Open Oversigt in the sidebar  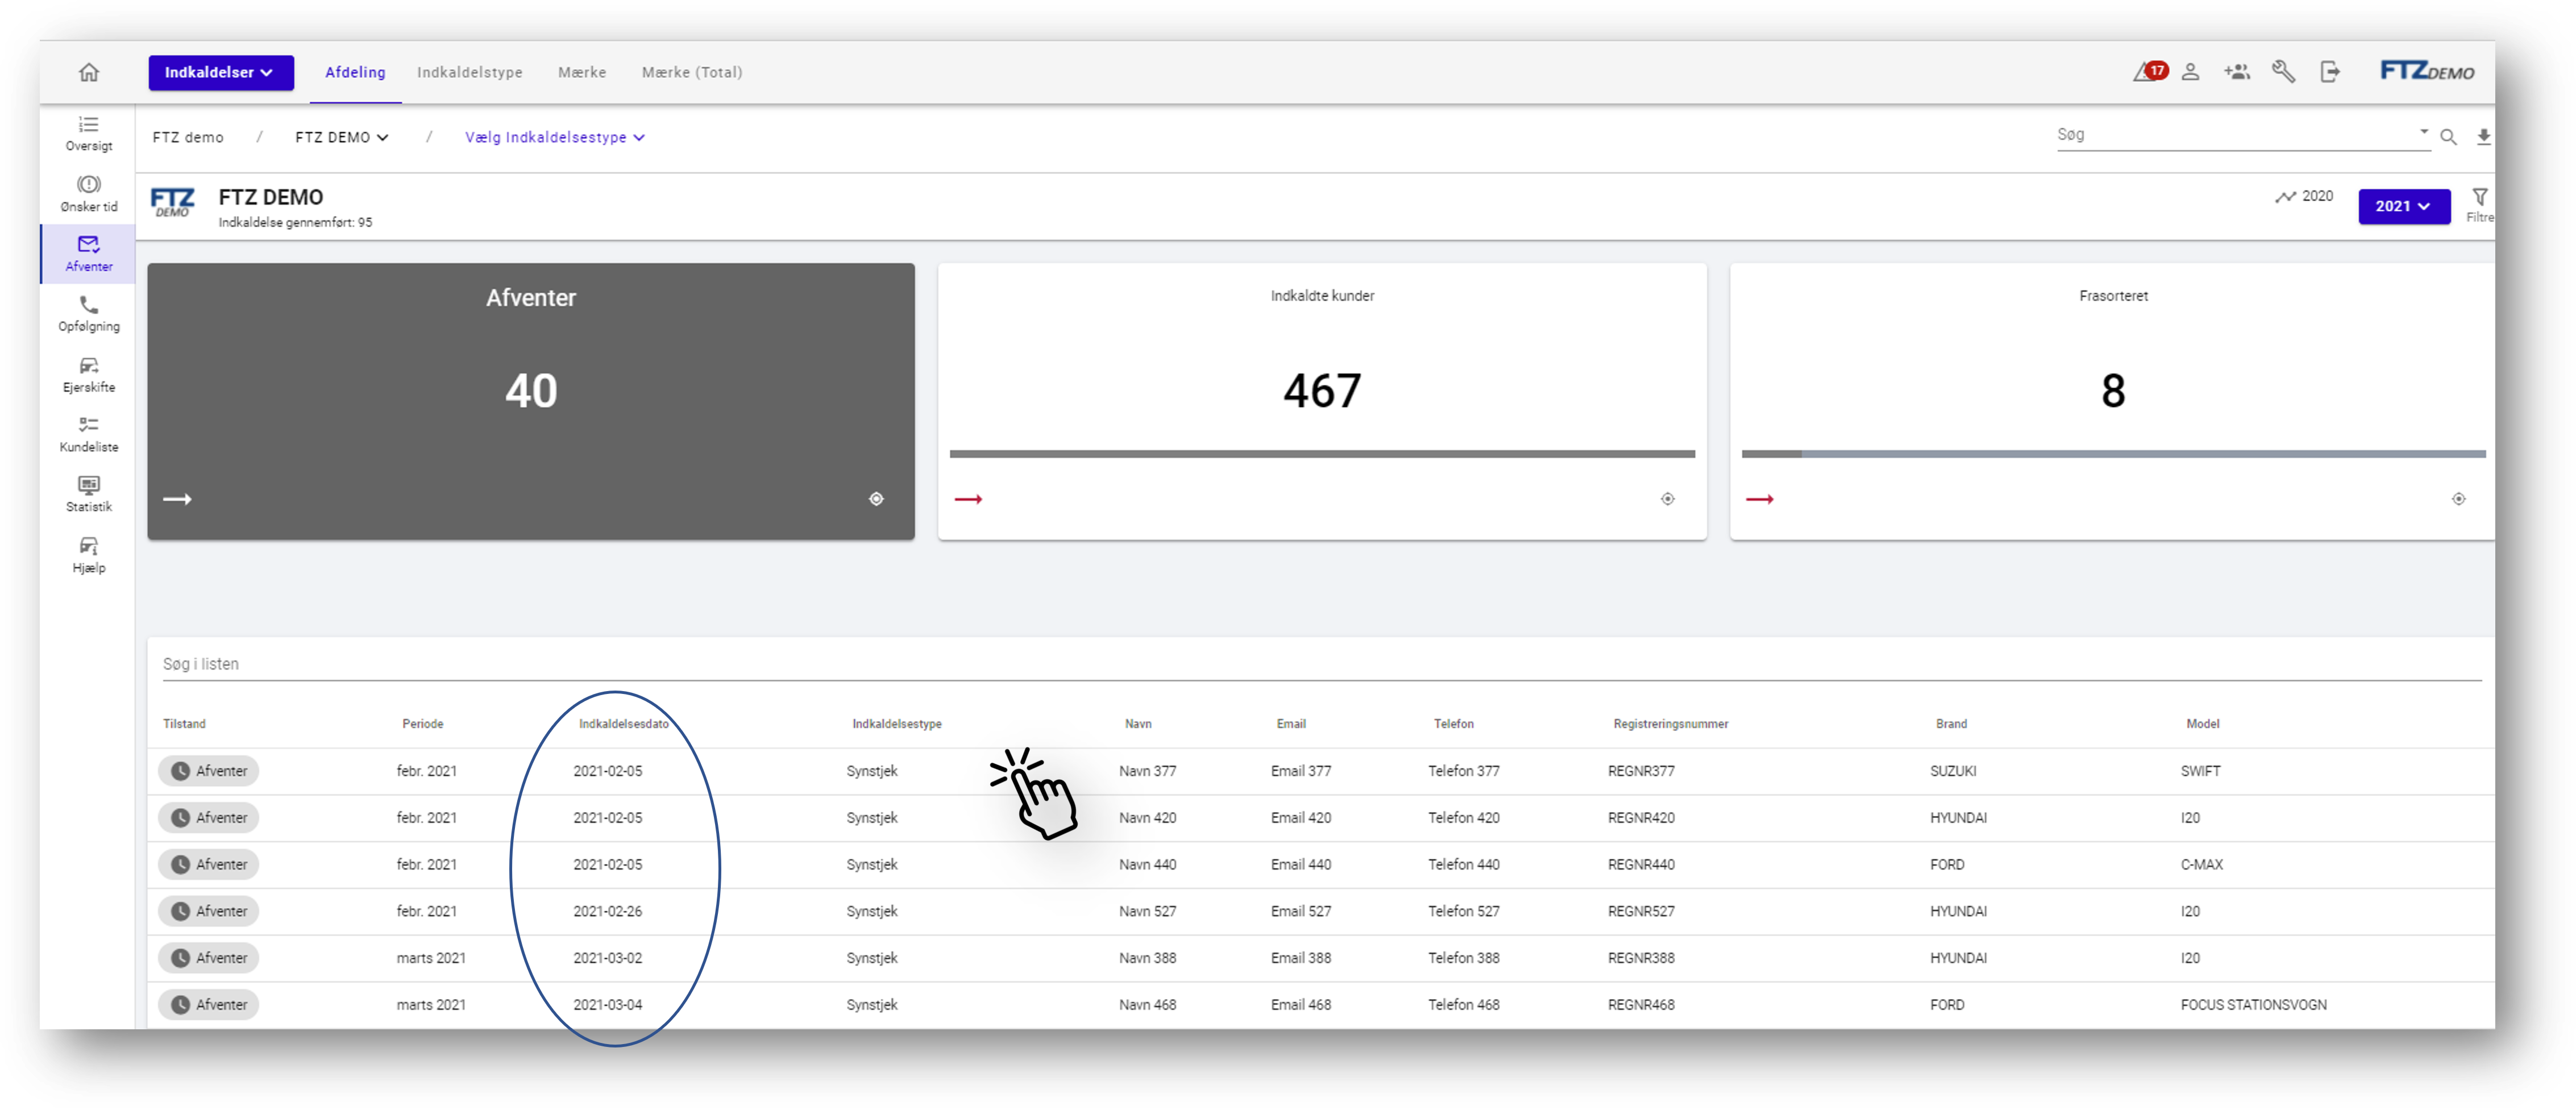point(89,133)
